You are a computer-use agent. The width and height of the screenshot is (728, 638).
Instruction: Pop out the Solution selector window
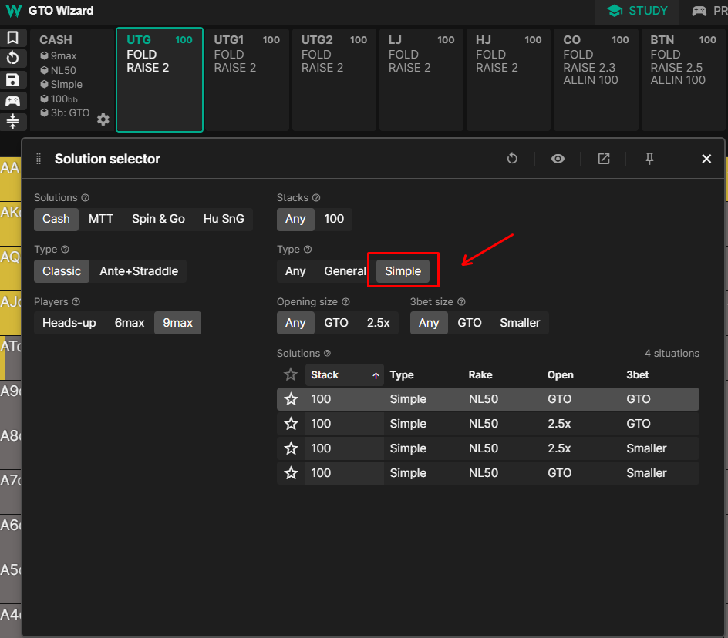pyautogui.click(x=604, y=159)
